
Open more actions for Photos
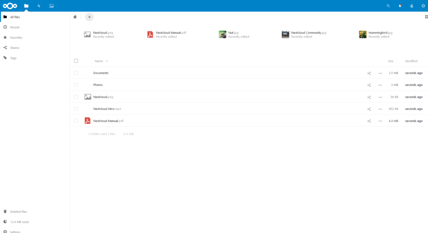click(380, 85)
